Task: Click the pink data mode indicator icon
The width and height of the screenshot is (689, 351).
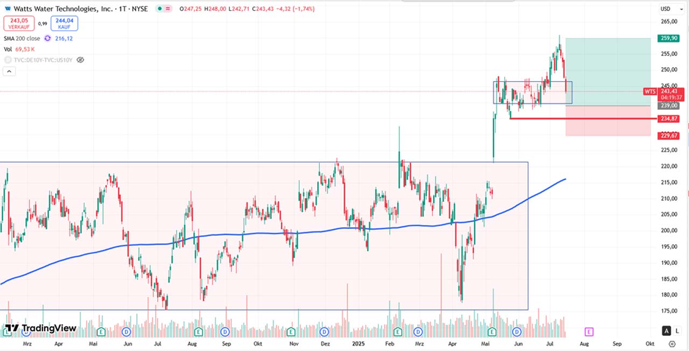Action: point(169,9)
